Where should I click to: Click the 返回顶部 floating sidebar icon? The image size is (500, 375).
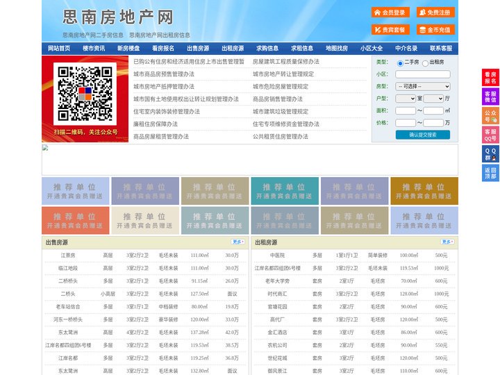click(x=490, y=173)
